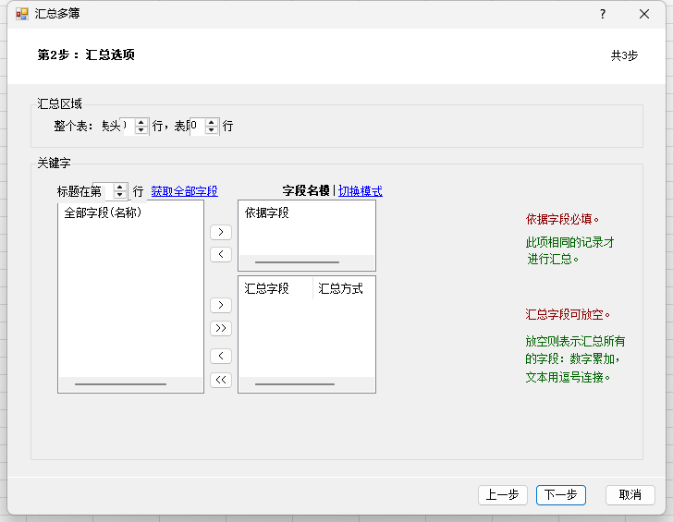Viewport: 673px width, 522px height.
Task: Add field to 汇总字段 with > button
Action: [221, 305]
